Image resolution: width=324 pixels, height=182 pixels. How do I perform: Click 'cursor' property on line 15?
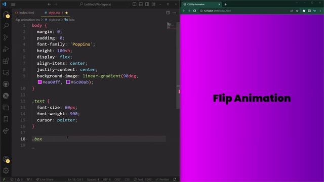[x=45, y=120]
